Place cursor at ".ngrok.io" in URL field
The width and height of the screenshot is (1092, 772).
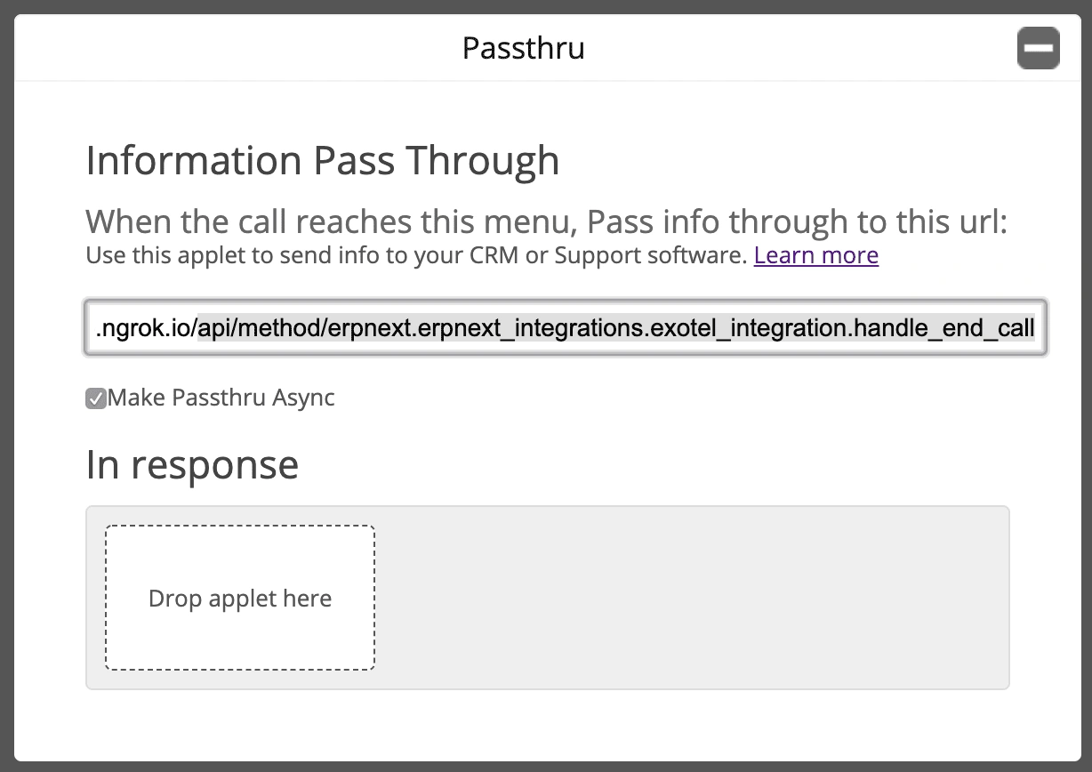click(146, 329)
